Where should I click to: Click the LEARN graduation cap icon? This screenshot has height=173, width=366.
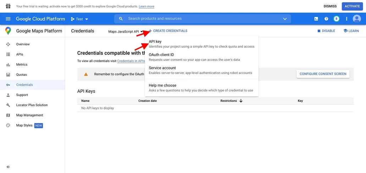coord(345,31)
